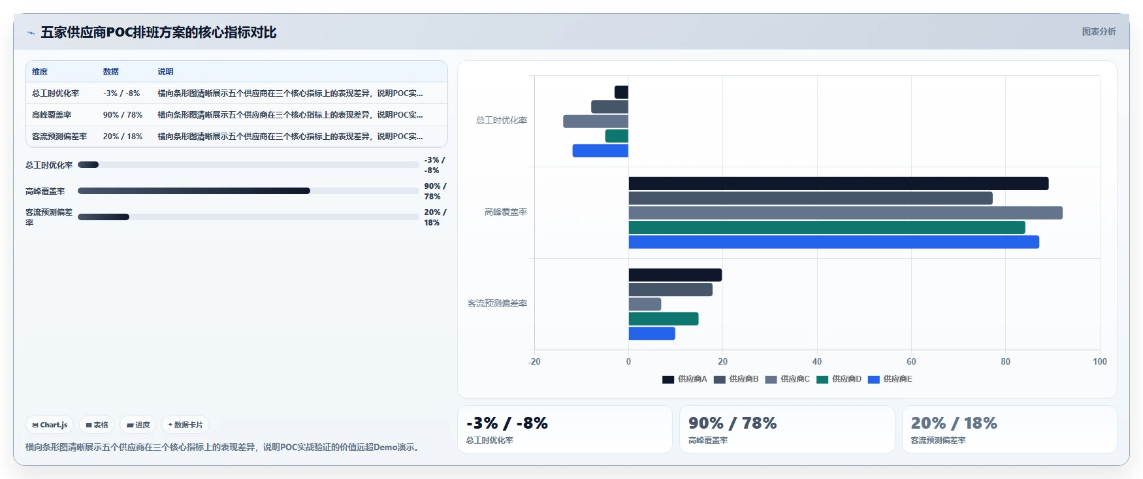Click the small icon before the dashboard title
The height and width of the screenshot is (479, 1143).
pos(31,33)
